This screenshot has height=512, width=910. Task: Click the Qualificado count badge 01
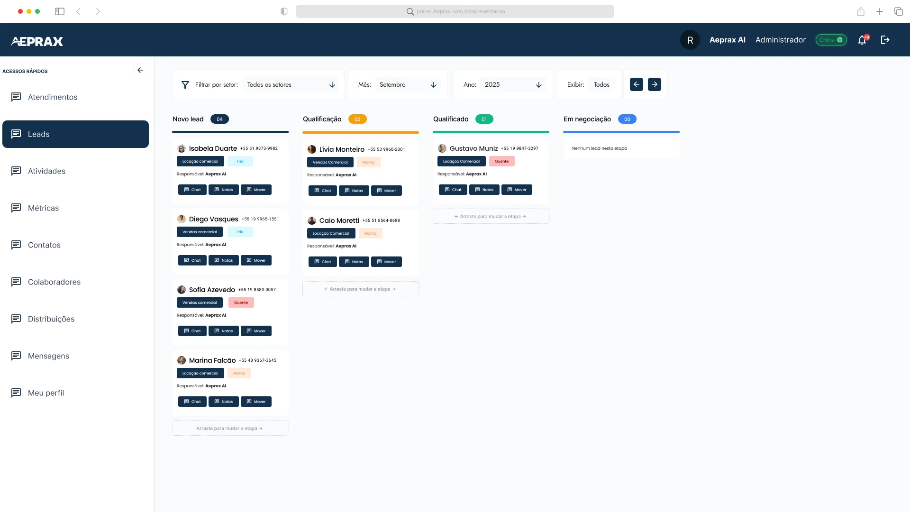(484, 119)
